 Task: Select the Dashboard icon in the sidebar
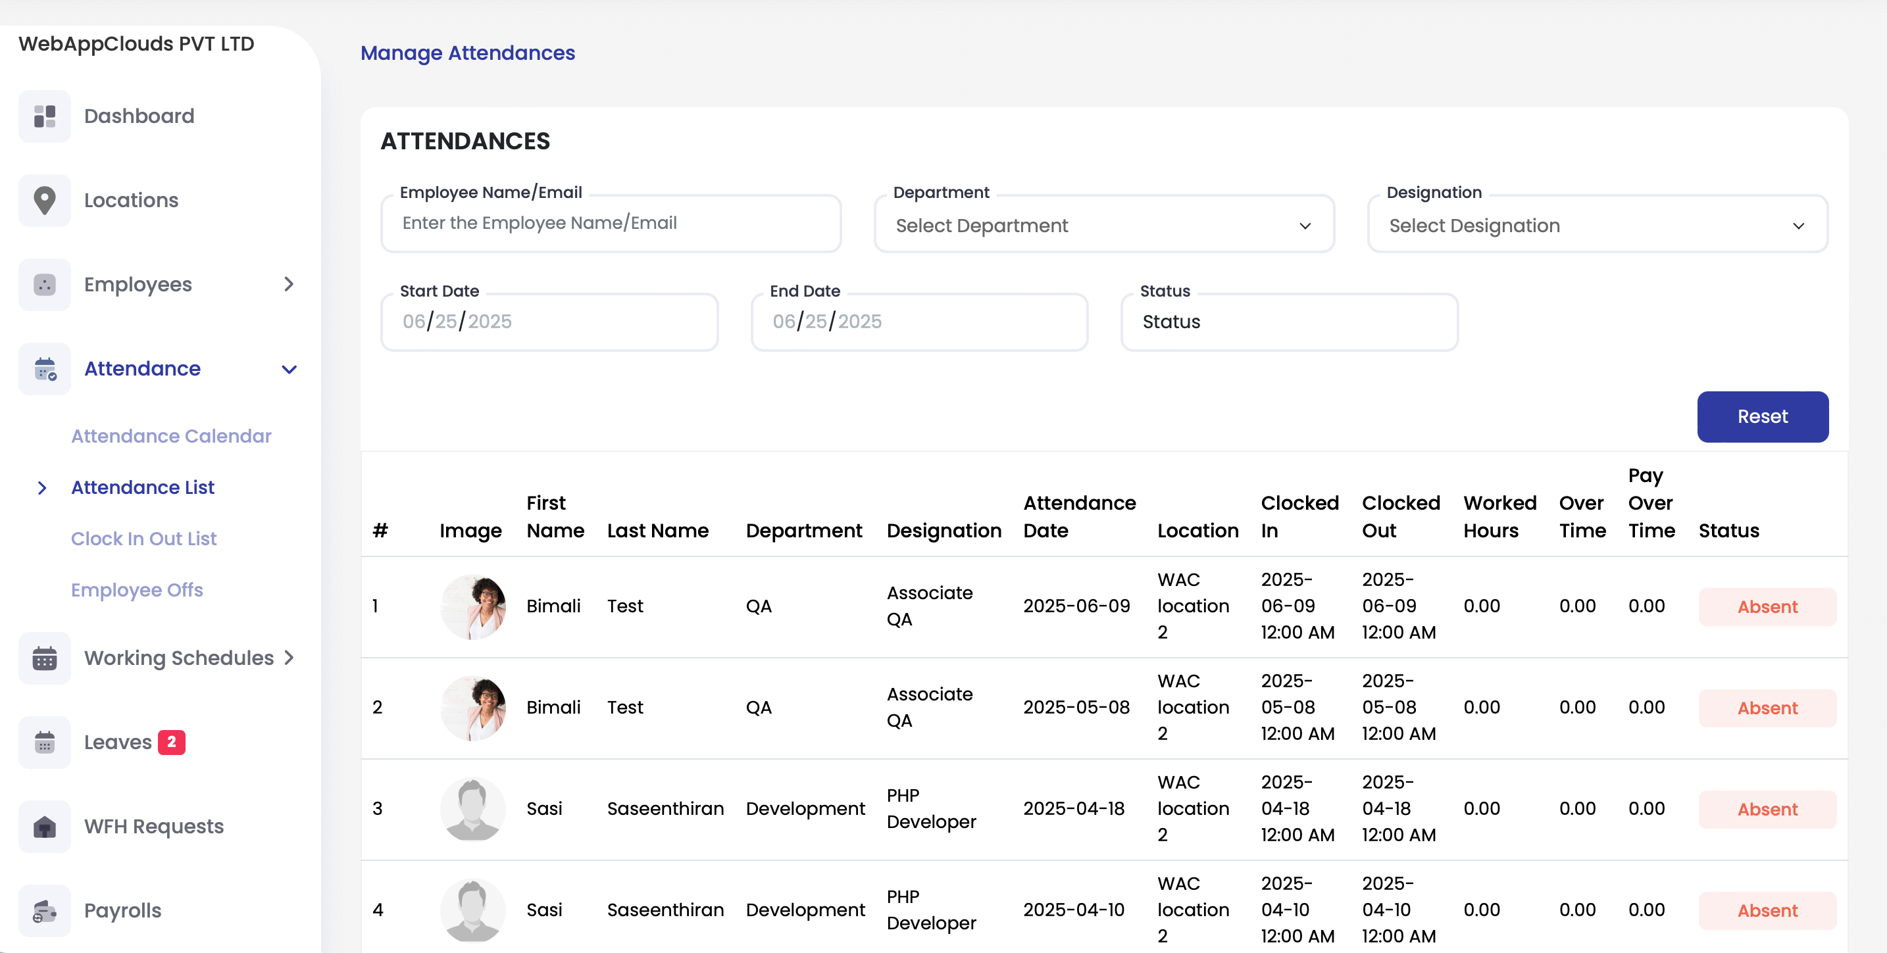(45, 116)
